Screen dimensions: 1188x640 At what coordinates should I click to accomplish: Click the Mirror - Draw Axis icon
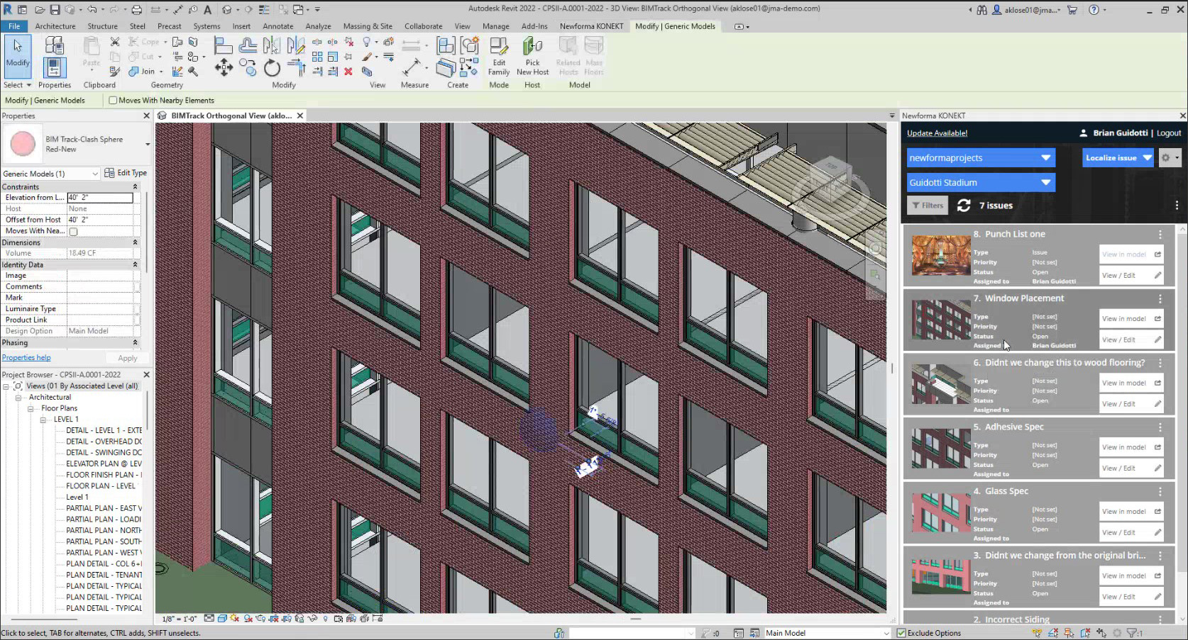pos(296,45)
